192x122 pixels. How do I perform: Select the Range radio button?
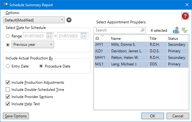[x=8, y=36]
